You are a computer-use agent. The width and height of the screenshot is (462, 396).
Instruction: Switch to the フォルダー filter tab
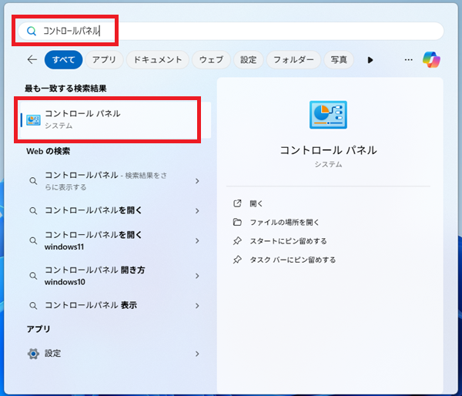(x=293, y=60)
